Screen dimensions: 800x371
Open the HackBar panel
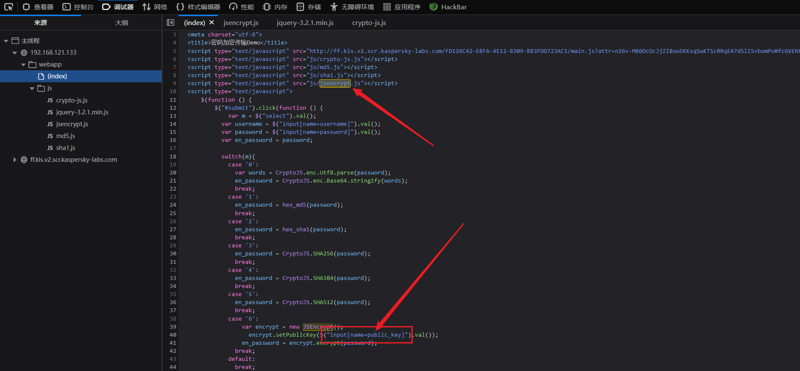tap(448, 7)
